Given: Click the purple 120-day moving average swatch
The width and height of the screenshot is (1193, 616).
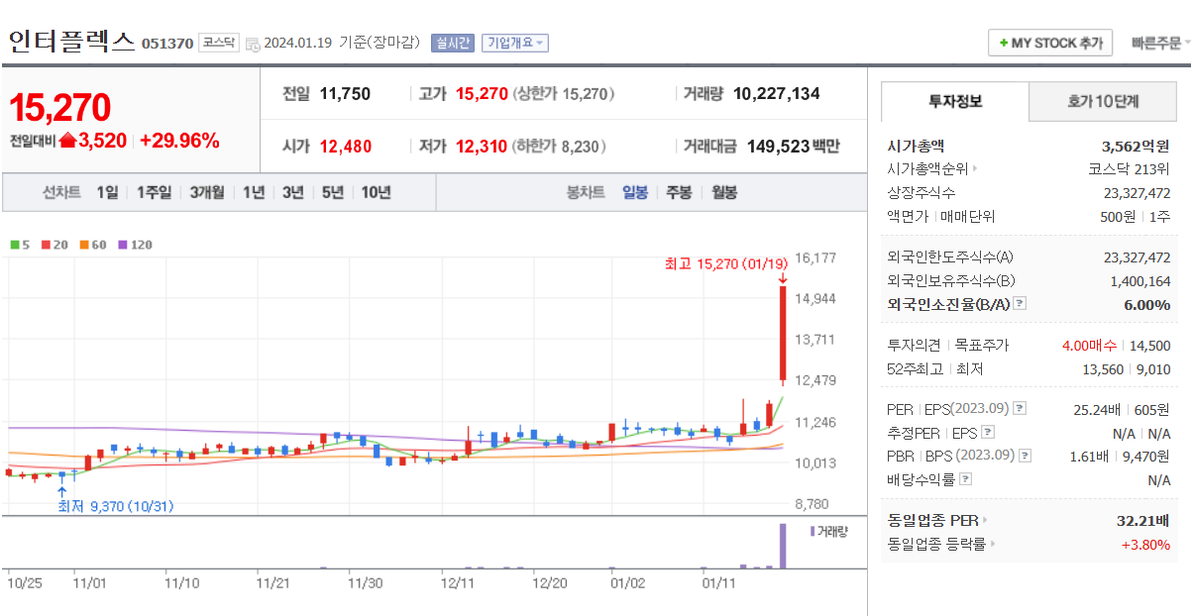Looking at the screenshot, I should (x=123, y=245).
